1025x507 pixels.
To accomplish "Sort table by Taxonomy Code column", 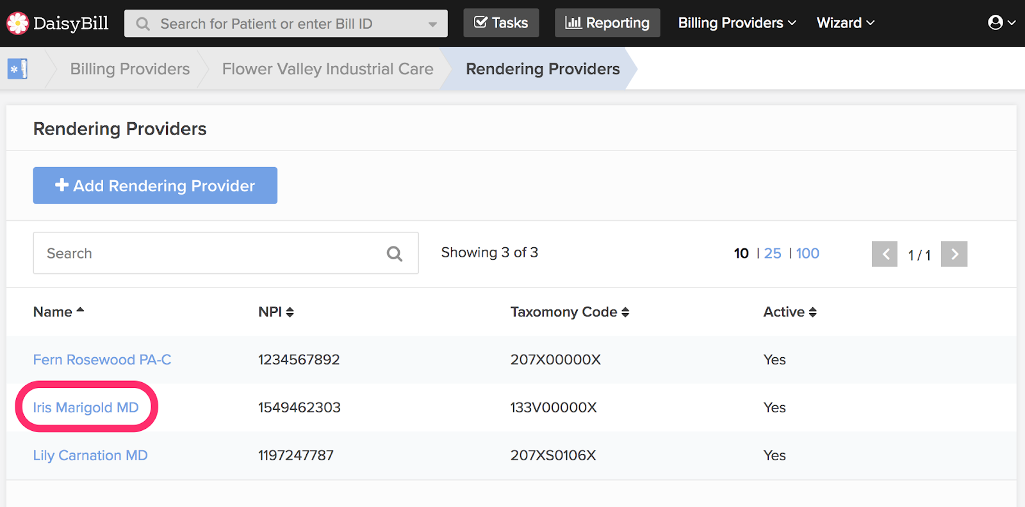I will tap(570, 312).
